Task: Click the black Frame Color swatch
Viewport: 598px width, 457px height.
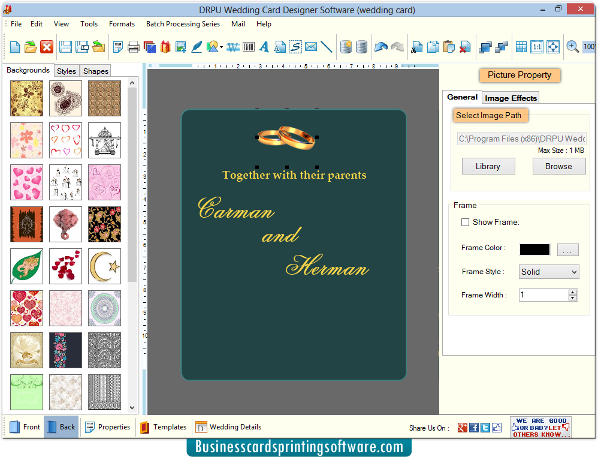Action: [x=534, y=249]
